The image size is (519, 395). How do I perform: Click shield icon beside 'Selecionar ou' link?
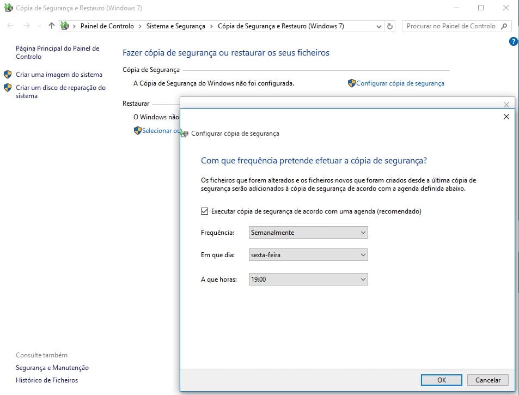pos(137,130)
